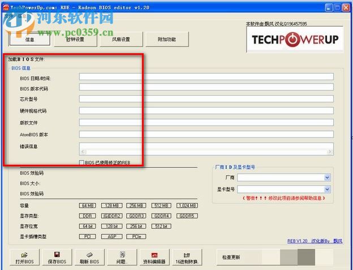Viewport: 353px width, 270px height.
Task: Click the 64 MB capacity indicator
Action: (87, 205)
